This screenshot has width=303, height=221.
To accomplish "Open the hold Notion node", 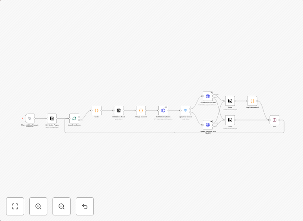I will pos(230,120).
